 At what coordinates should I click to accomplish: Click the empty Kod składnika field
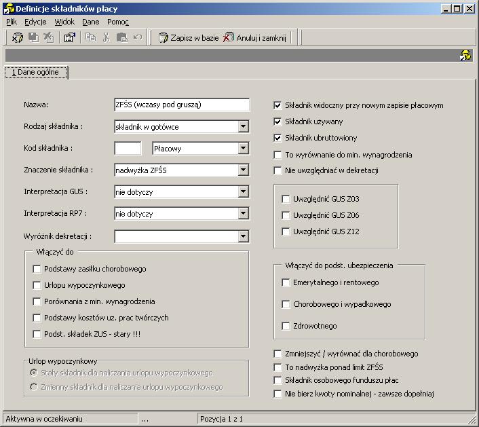pyautogui.click(x=128, y=148)
